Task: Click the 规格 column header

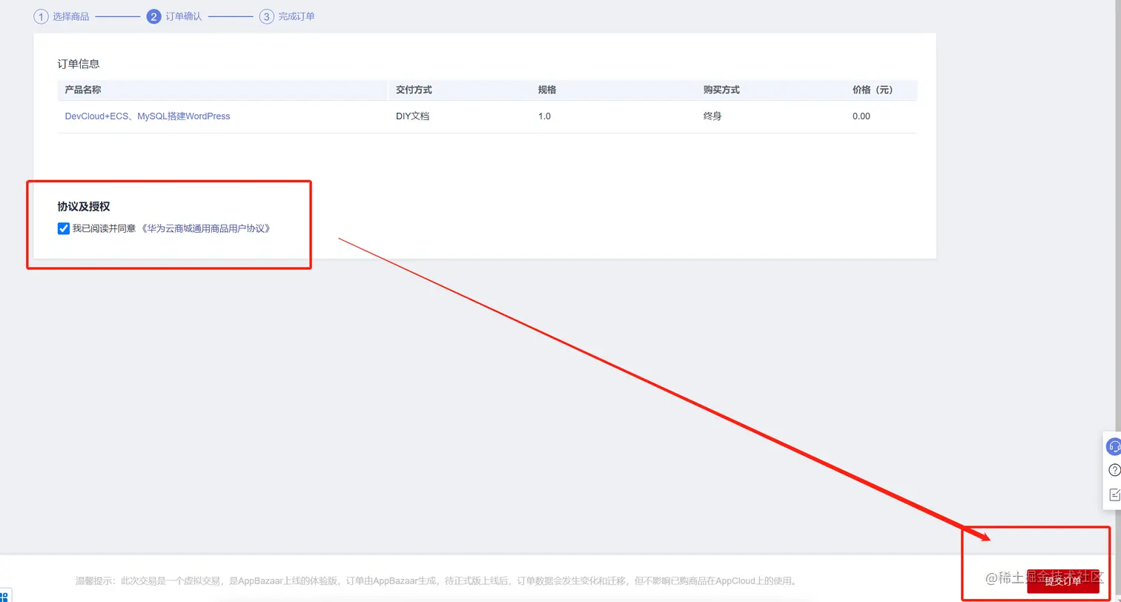Action: (547, 90)
